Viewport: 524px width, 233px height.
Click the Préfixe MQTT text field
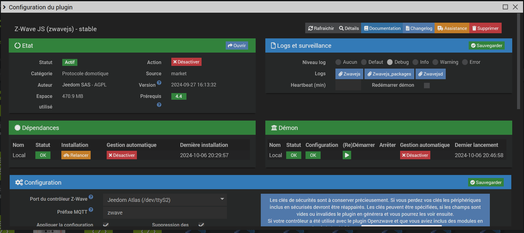tap(165, 213)
